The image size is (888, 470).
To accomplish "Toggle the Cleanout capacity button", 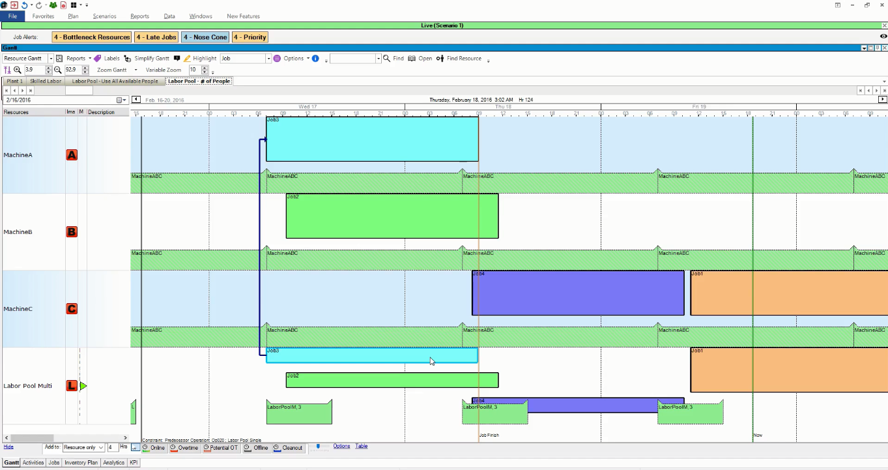I will (x=287, y=448).
